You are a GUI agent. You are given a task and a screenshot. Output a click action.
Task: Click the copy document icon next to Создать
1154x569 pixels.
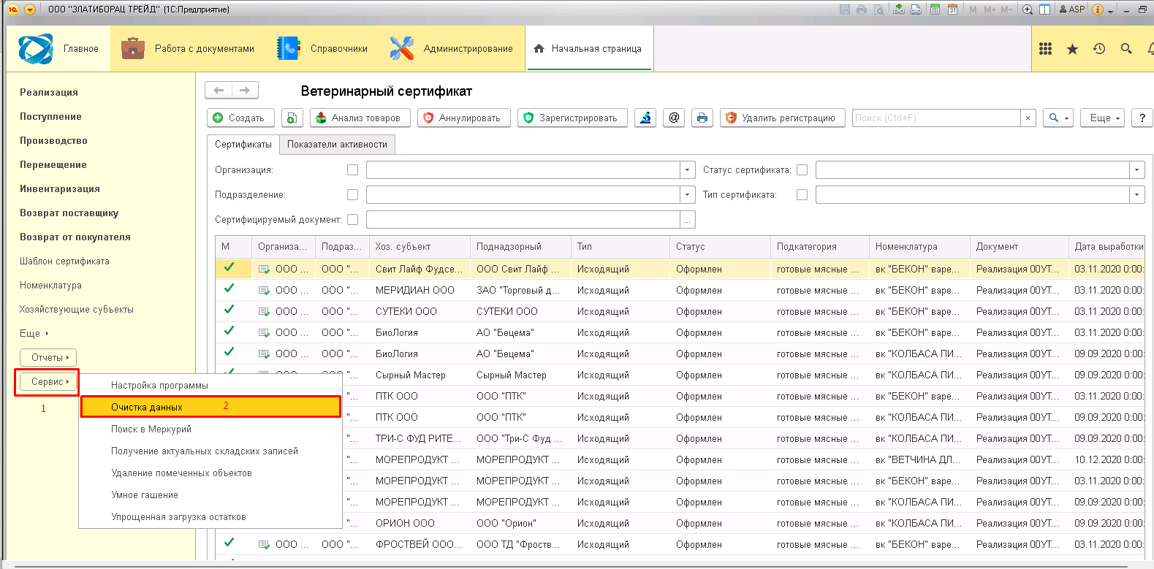click(292, 118)
